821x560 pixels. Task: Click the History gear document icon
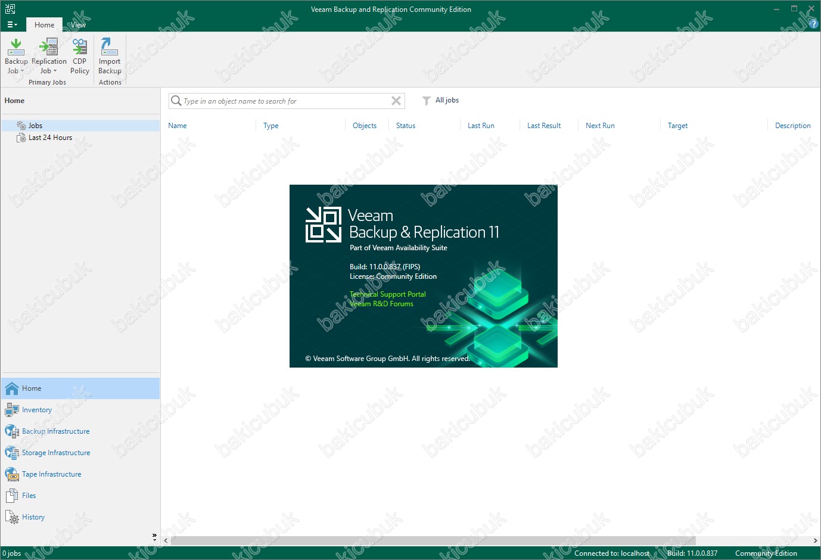coord(12,517)
